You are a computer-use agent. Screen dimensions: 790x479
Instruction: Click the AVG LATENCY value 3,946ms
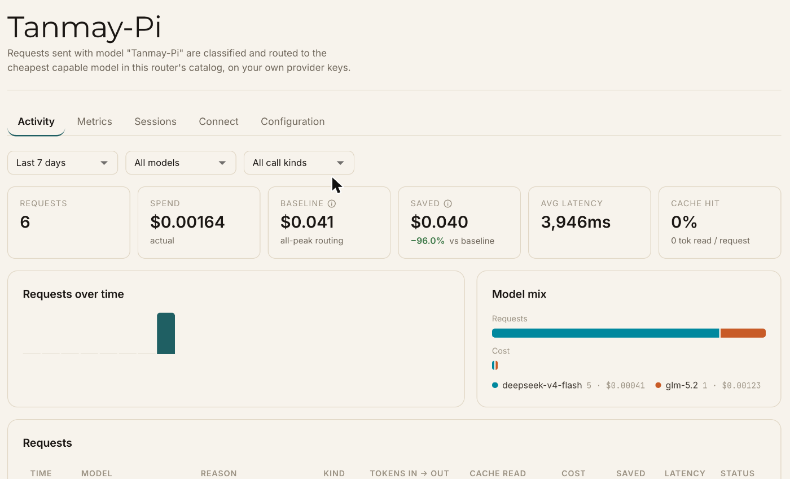point(576,222)
